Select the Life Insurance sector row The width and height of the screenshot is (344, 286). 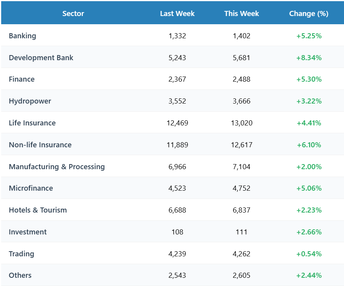[32, 123]
